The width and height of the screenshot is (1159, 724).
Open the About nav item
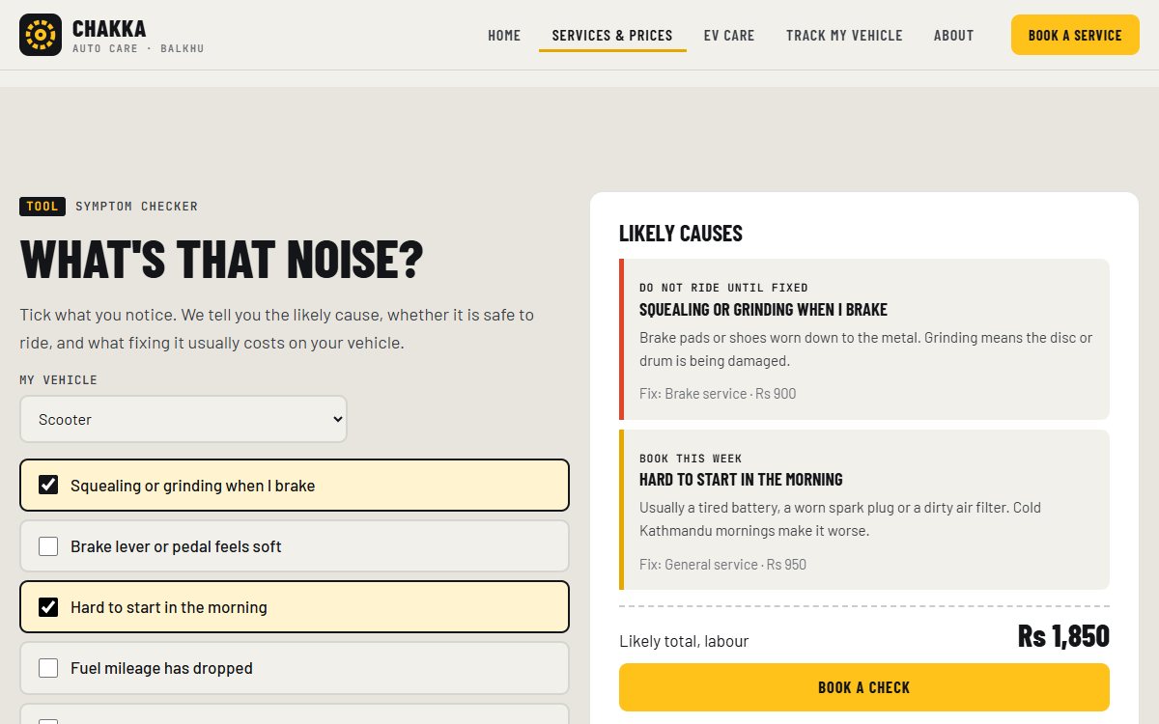(x=953, y=36)
